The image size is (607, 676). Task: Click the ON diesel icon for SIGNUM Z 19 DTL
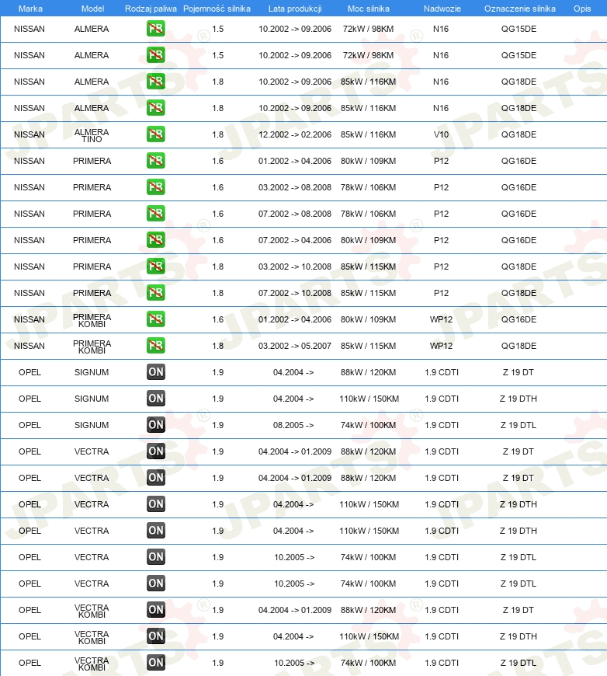point(155,425)
